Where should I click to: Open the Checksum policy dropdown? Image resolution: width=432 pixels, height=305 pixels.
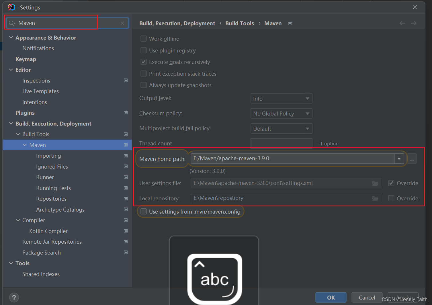(x=281, y=113)
